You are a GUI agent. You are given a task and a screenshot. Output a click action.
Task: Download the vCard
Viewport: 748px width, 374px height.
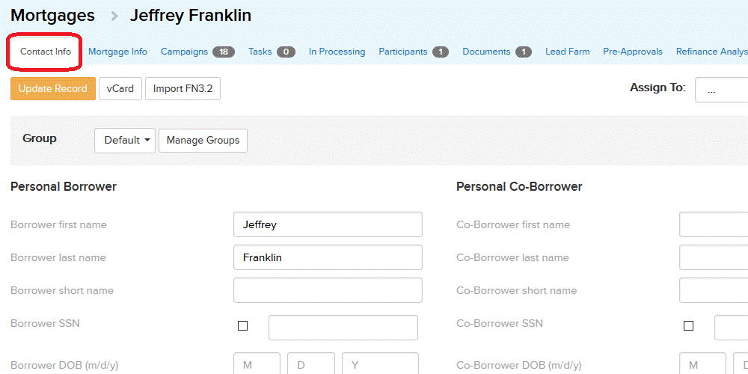(120, 89)
